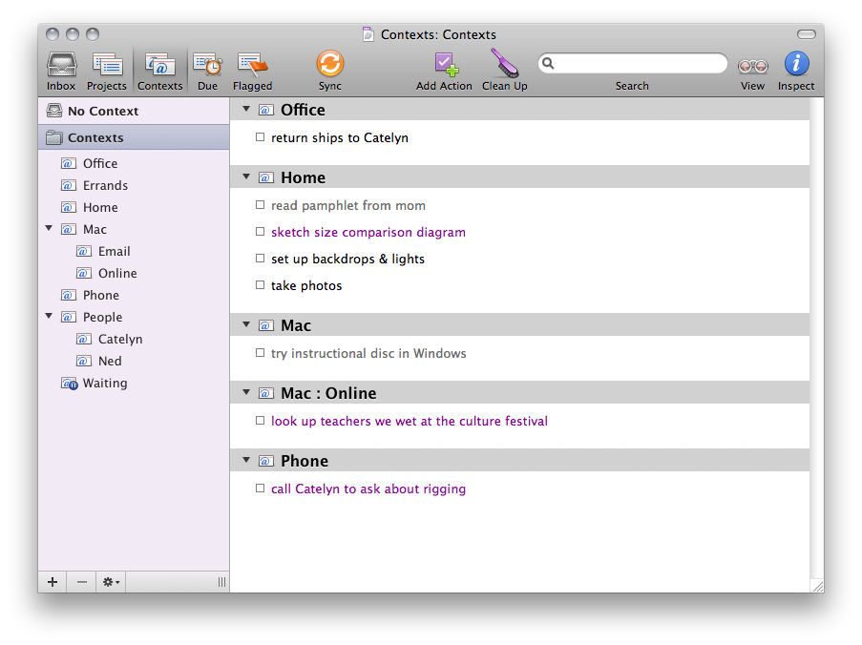Check off 'return ships to Catelyn'
This screenshot has height=645, width=862.
click(x=260, y=137)
